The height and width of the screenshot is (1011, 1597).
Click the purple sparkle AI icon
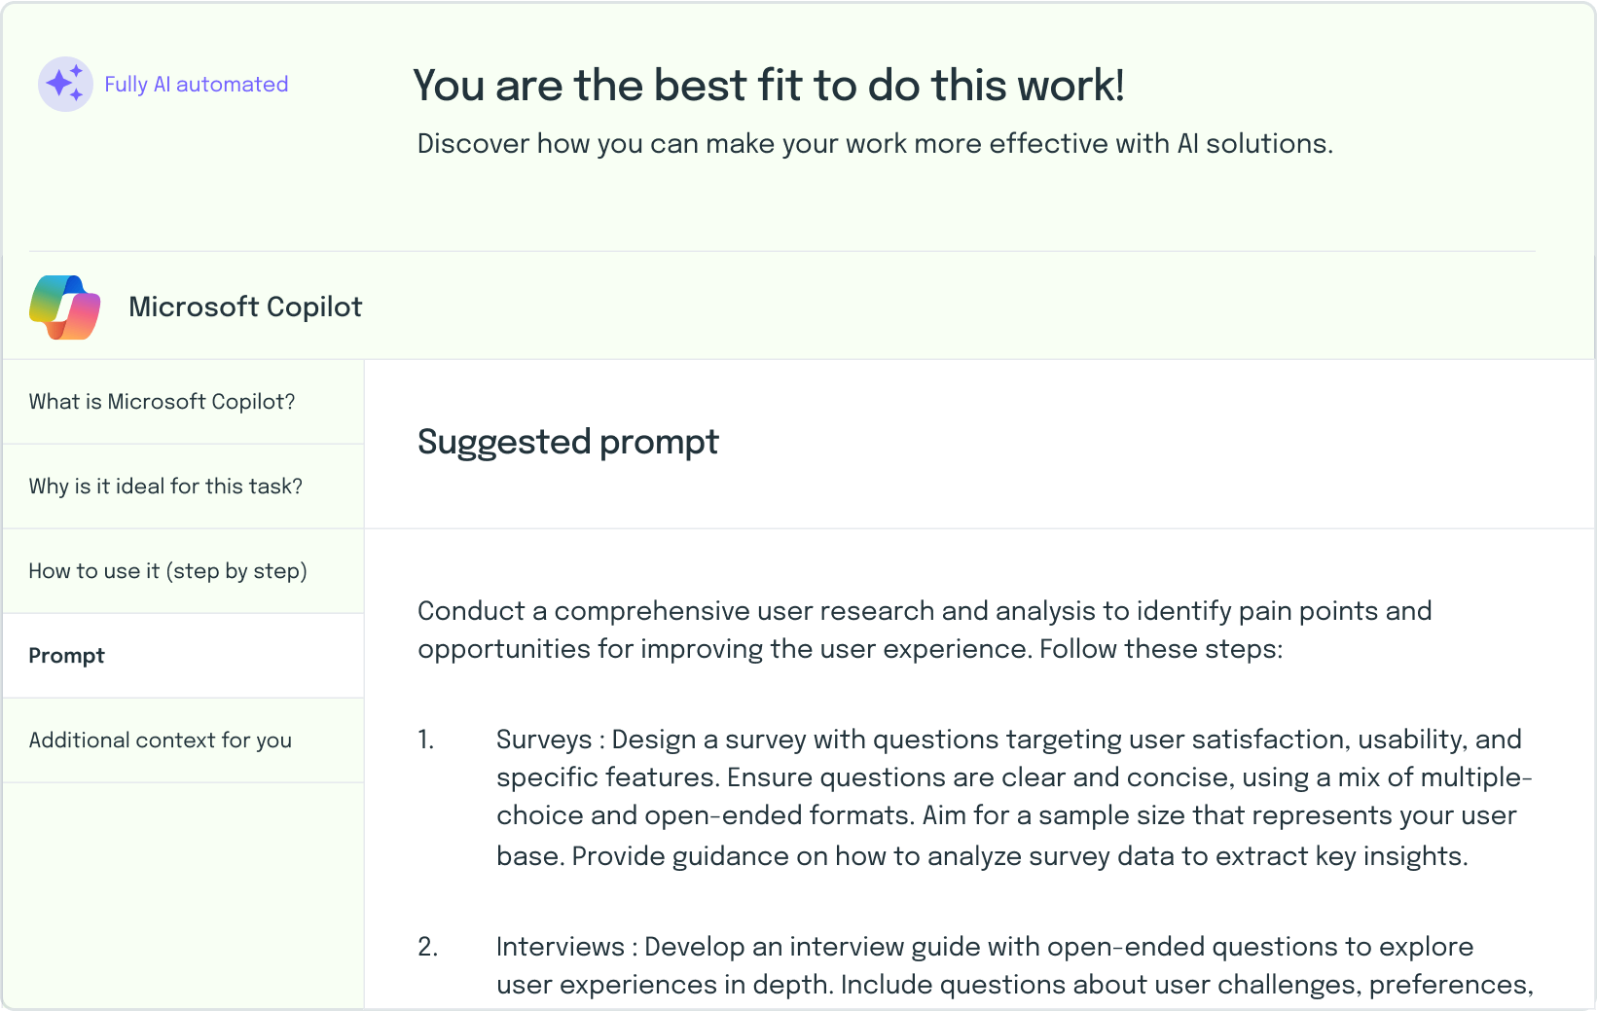(65, 84)
